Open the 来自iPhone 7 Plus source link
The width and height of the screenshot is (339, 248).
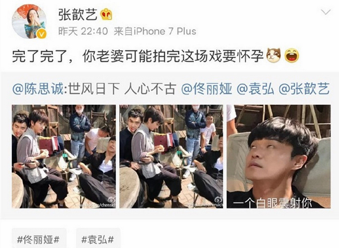click(155, 32)
